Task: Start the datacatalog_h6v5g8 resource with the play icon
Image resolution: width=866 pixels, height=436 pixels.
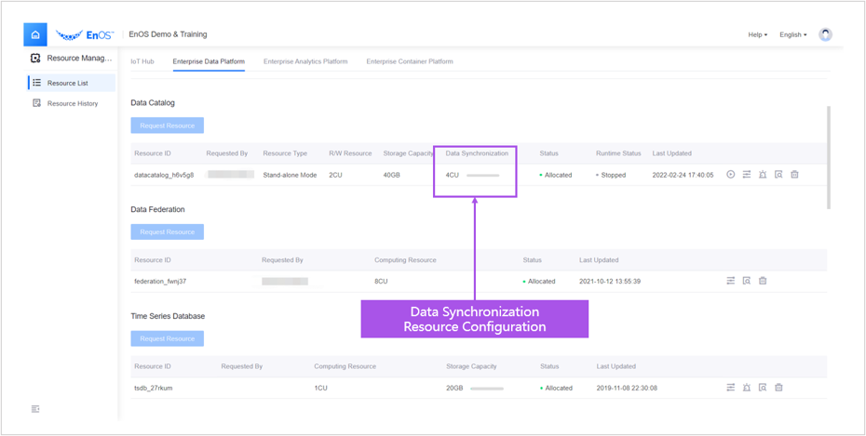Action: point(731,175)
